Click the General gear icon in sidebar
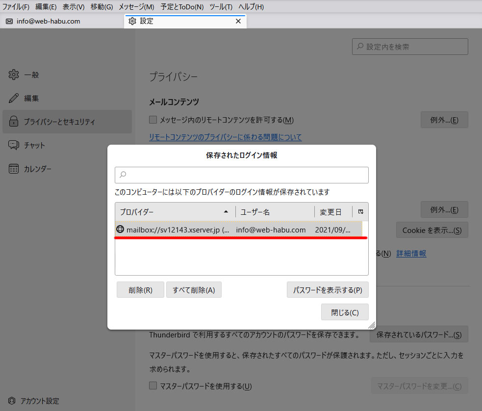 [x=14, y=75]
